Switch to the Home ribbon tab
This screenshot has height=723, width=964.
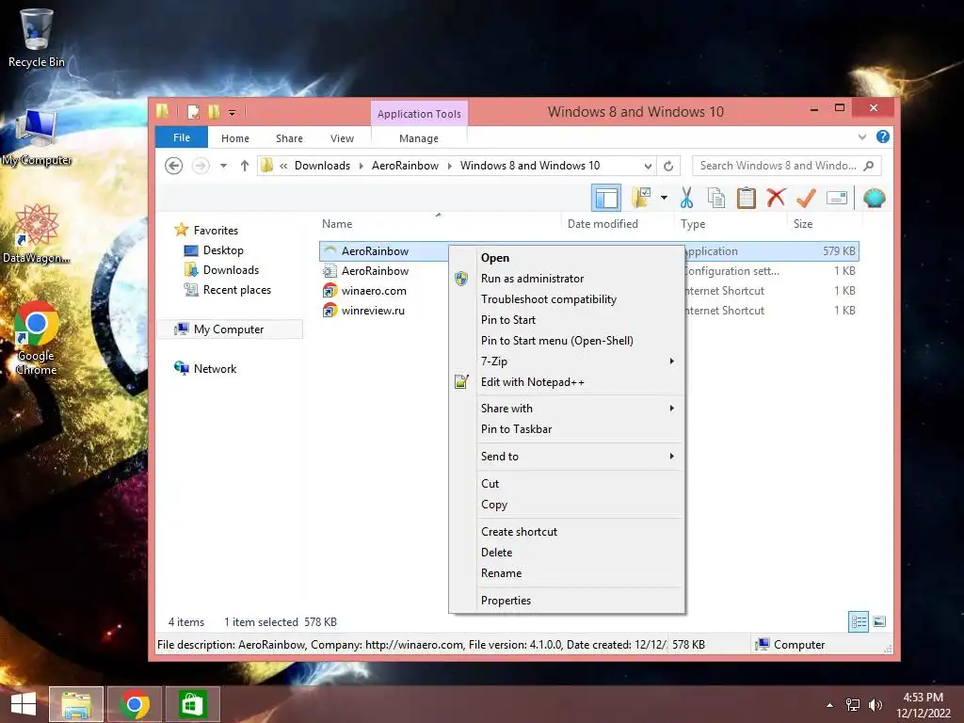pos(234,138)
